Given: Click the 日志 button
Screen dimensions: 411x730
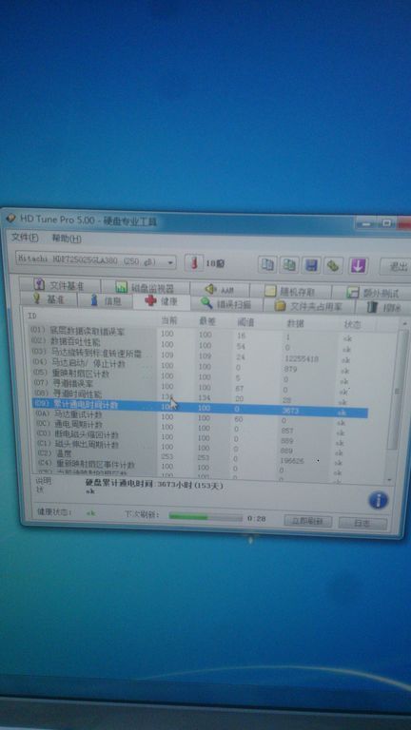Looking at the screenshot, I should (362, 523).
